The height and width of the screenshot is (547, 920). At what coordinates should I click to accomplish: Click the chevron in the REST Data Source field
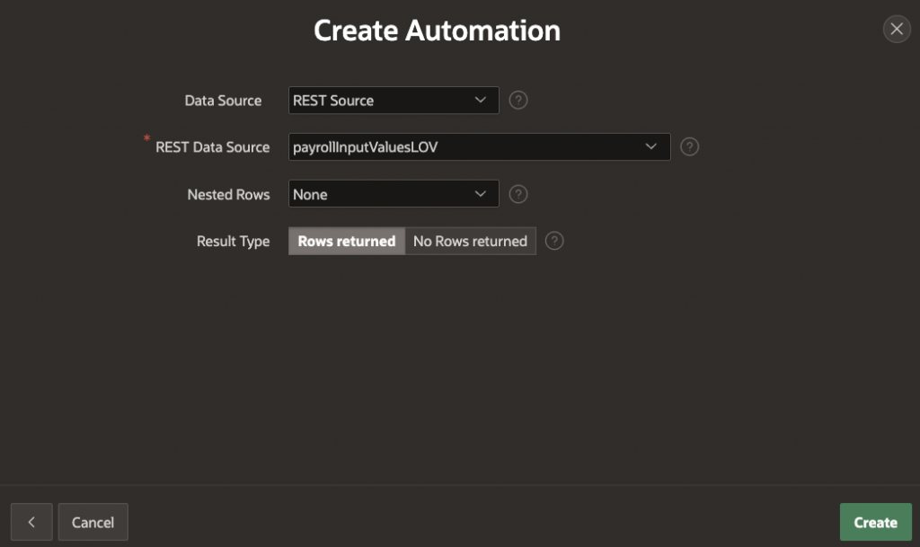pyautogui.click(x=651, y=147)
